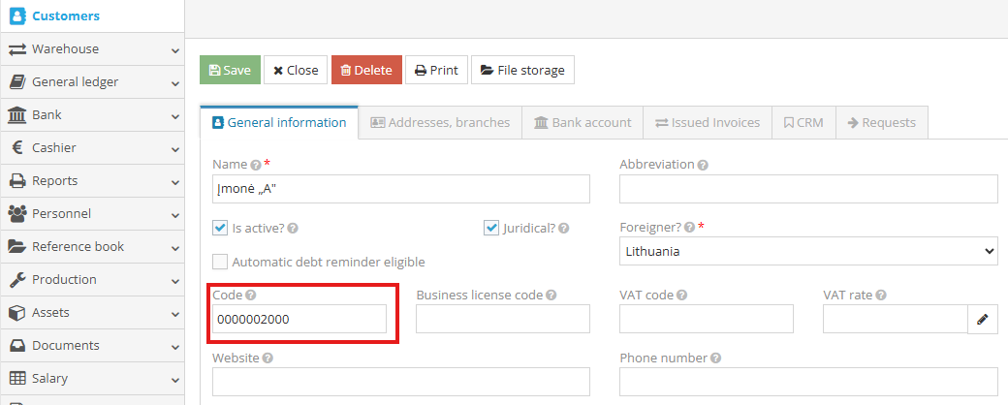Click into the Name input field
Viewport: 1008px width, 405px height.
tap(400, 189)
